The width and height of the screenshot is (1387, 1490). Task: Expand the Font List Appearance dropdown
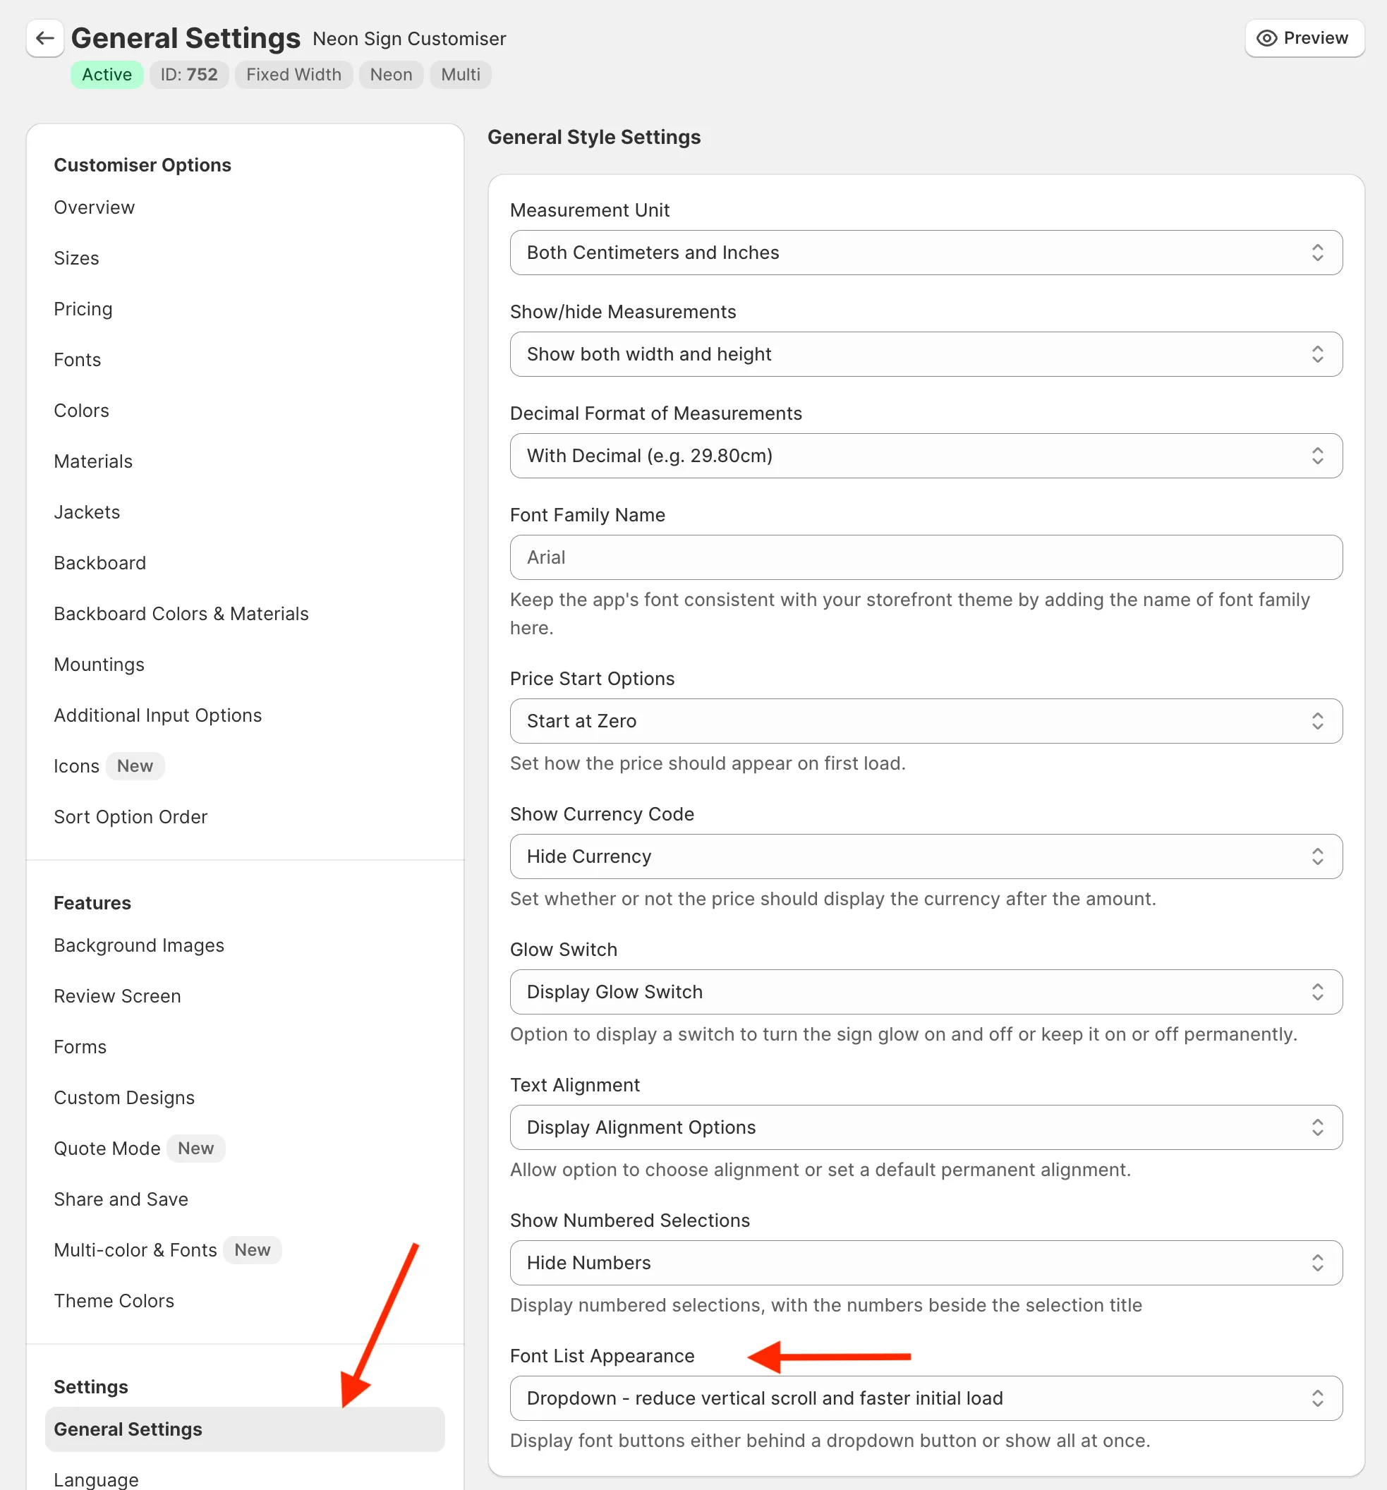pyautogui.click(x=926, y=1398)
